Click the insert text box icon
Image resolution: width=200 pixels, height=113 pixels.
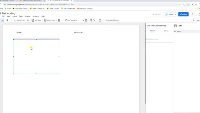[91, 20]
